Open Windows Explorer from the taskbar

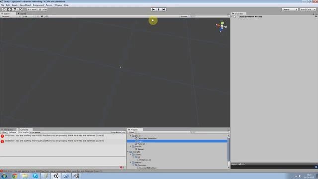25,176
